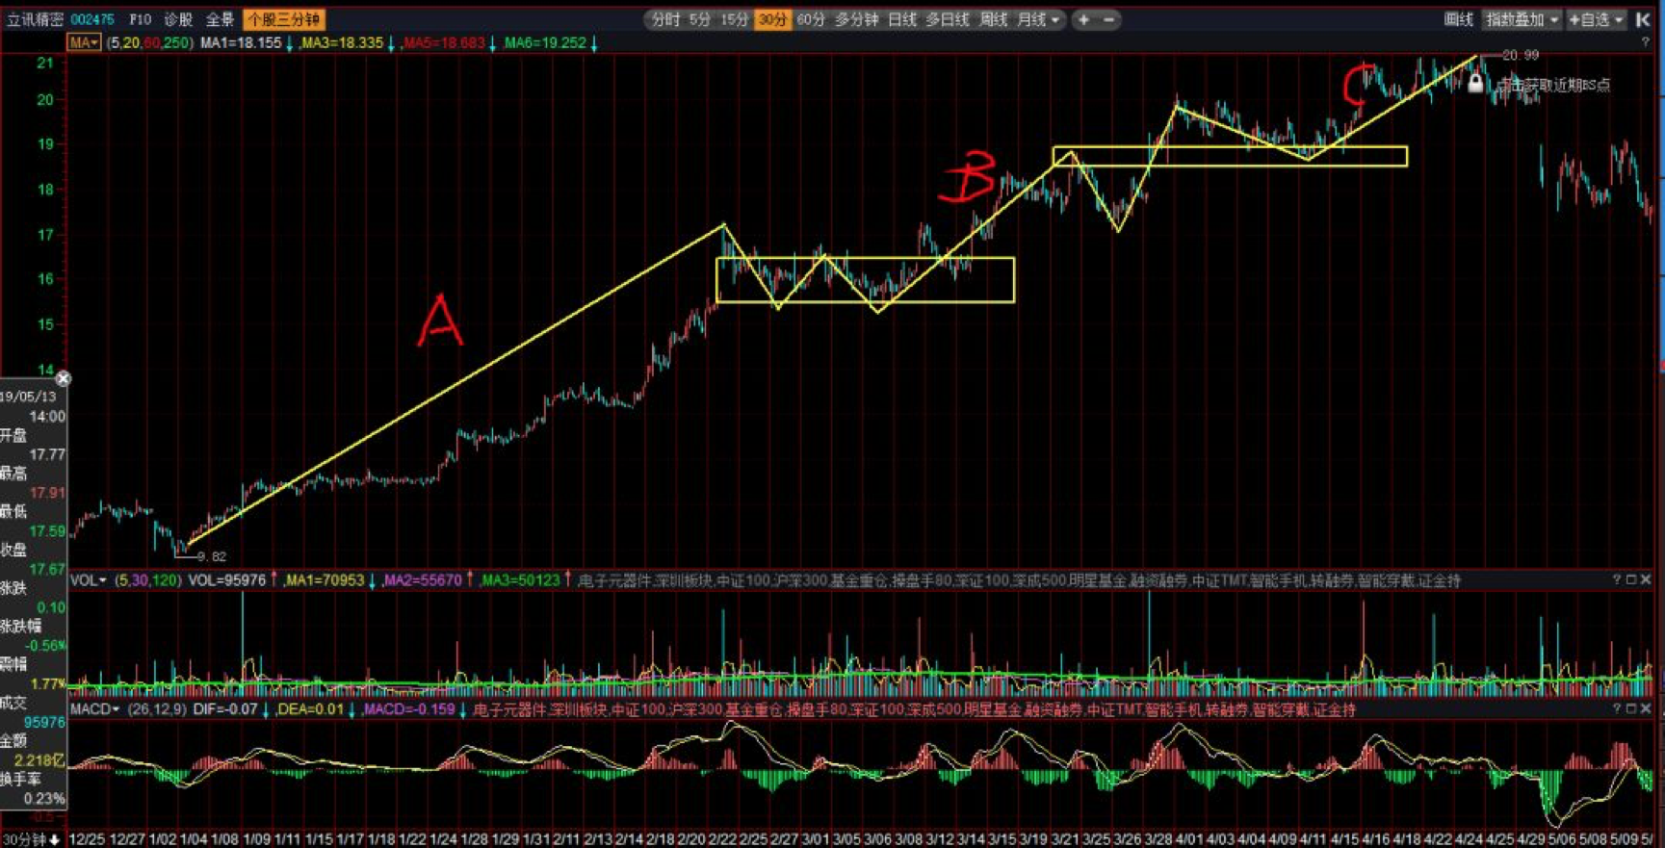The height and width of the screenshot is (848, 1665).
Task: Open the MA indicator dropdown
Action: (84, 42)
